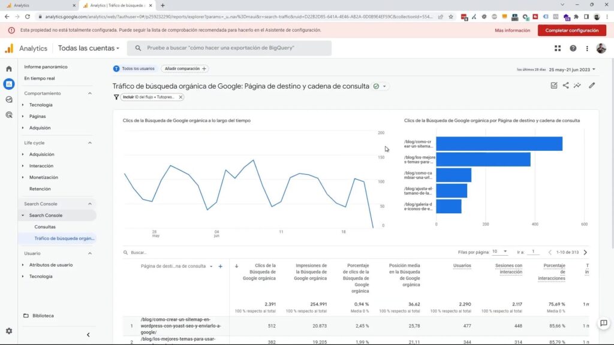Click 'Completar configuración' button
Image resolution: width=614 pixels, height=345 pixels.
pos(571,30)
